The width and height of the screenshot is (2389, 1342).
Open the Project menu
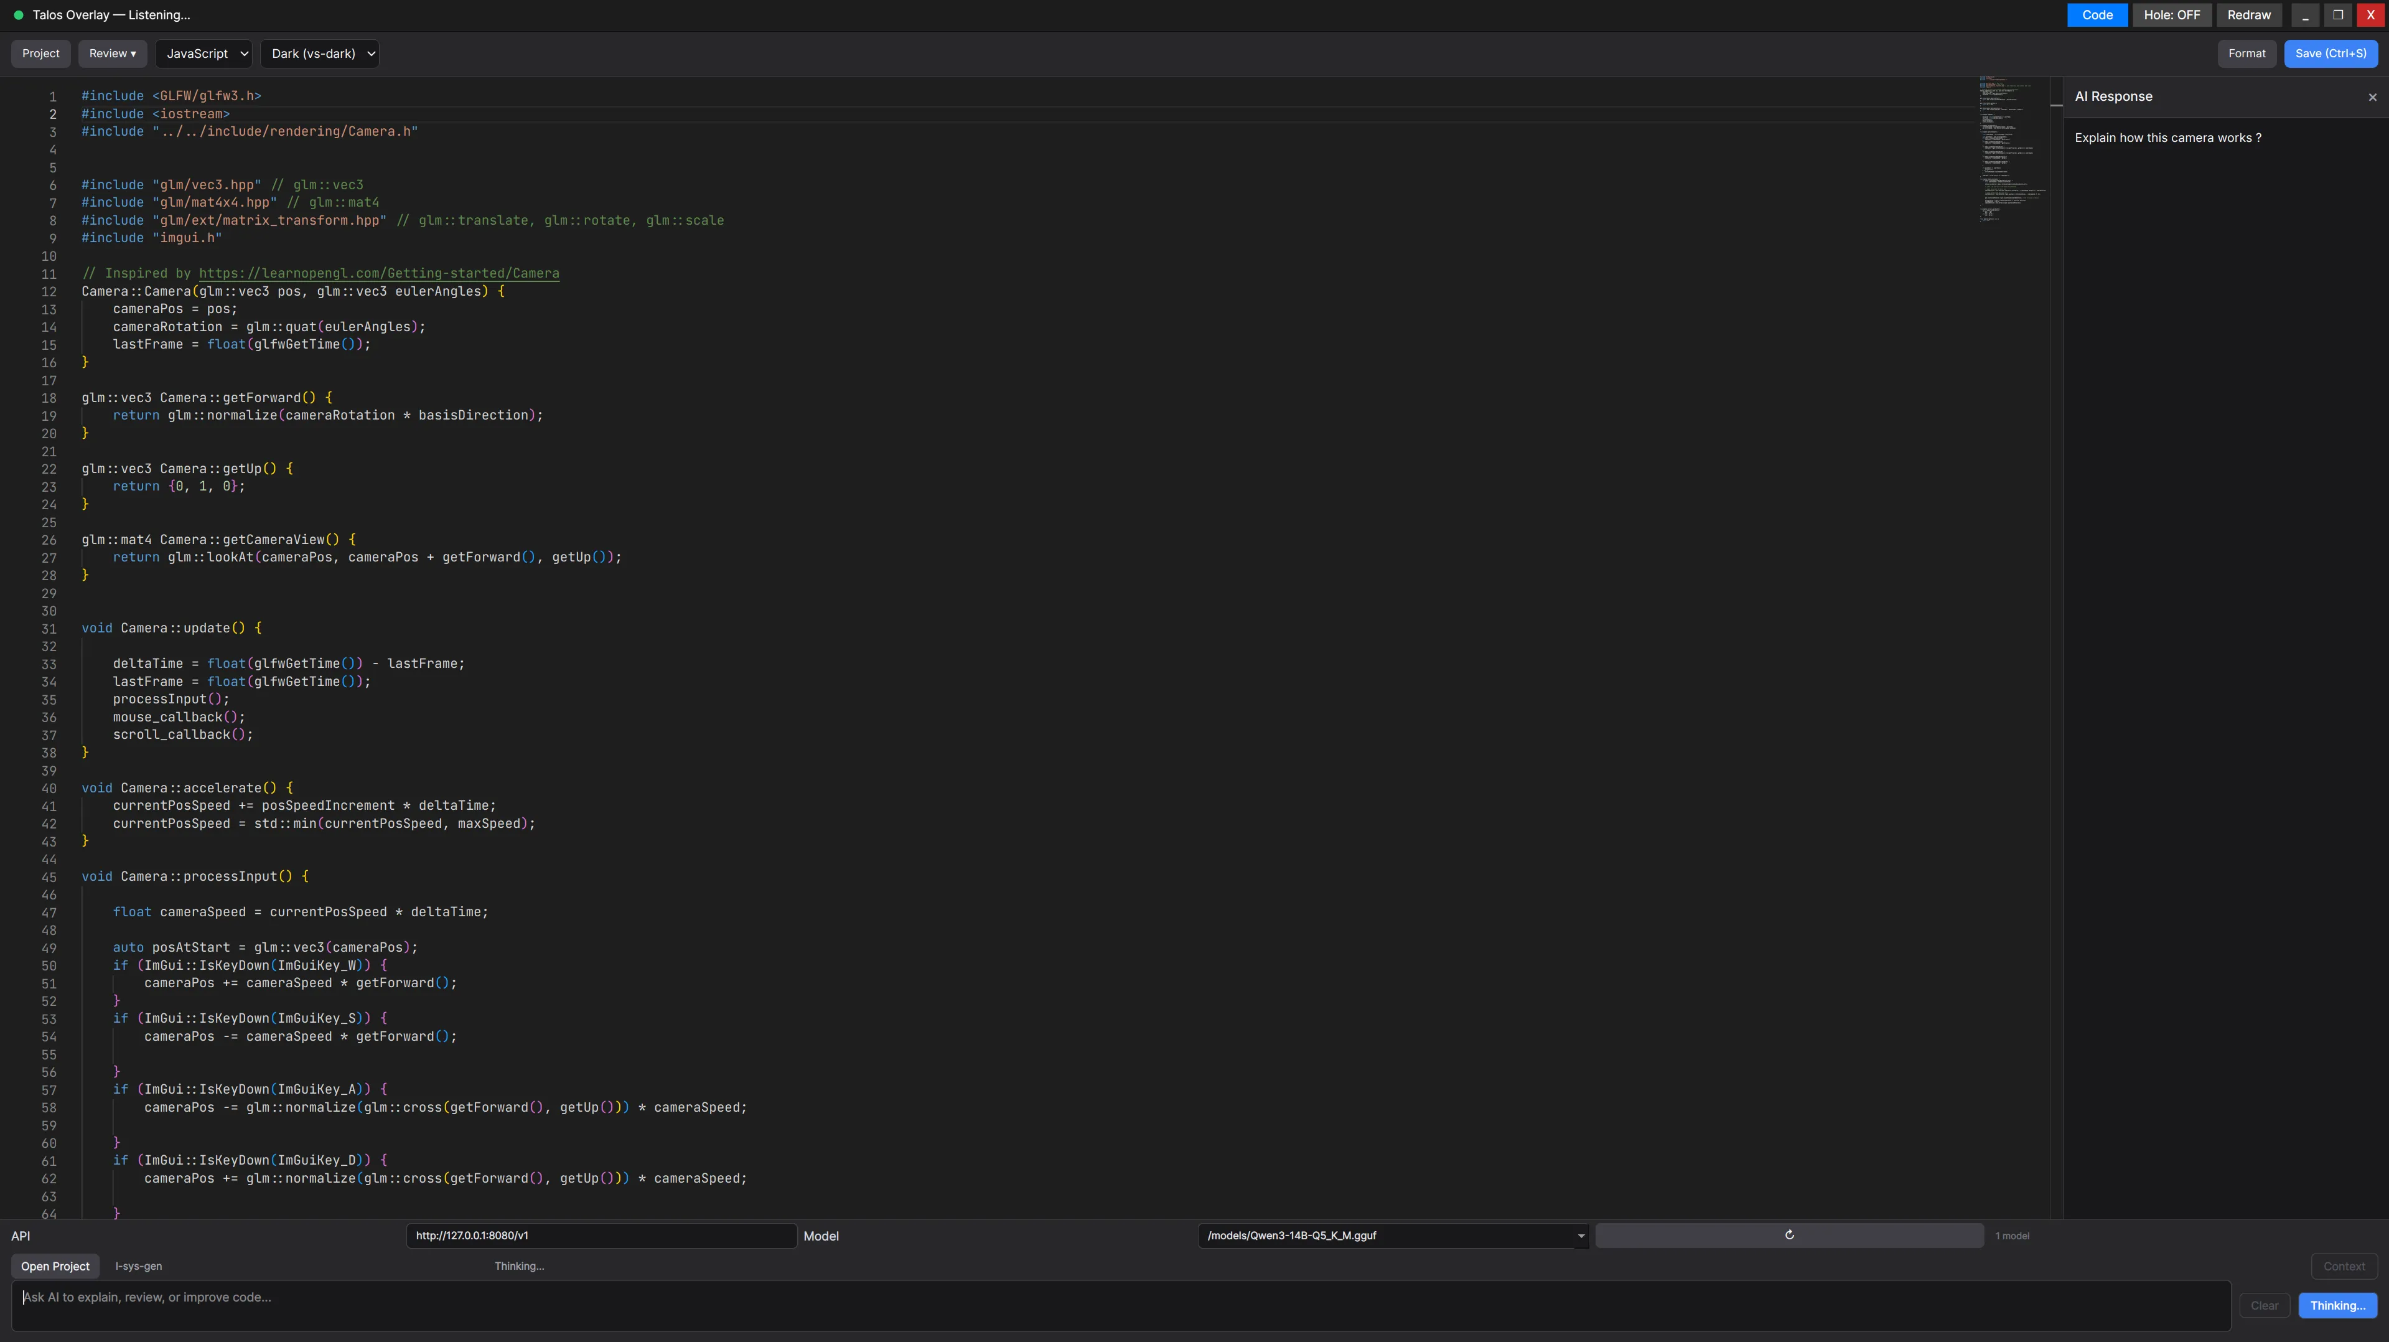point(41,54)
